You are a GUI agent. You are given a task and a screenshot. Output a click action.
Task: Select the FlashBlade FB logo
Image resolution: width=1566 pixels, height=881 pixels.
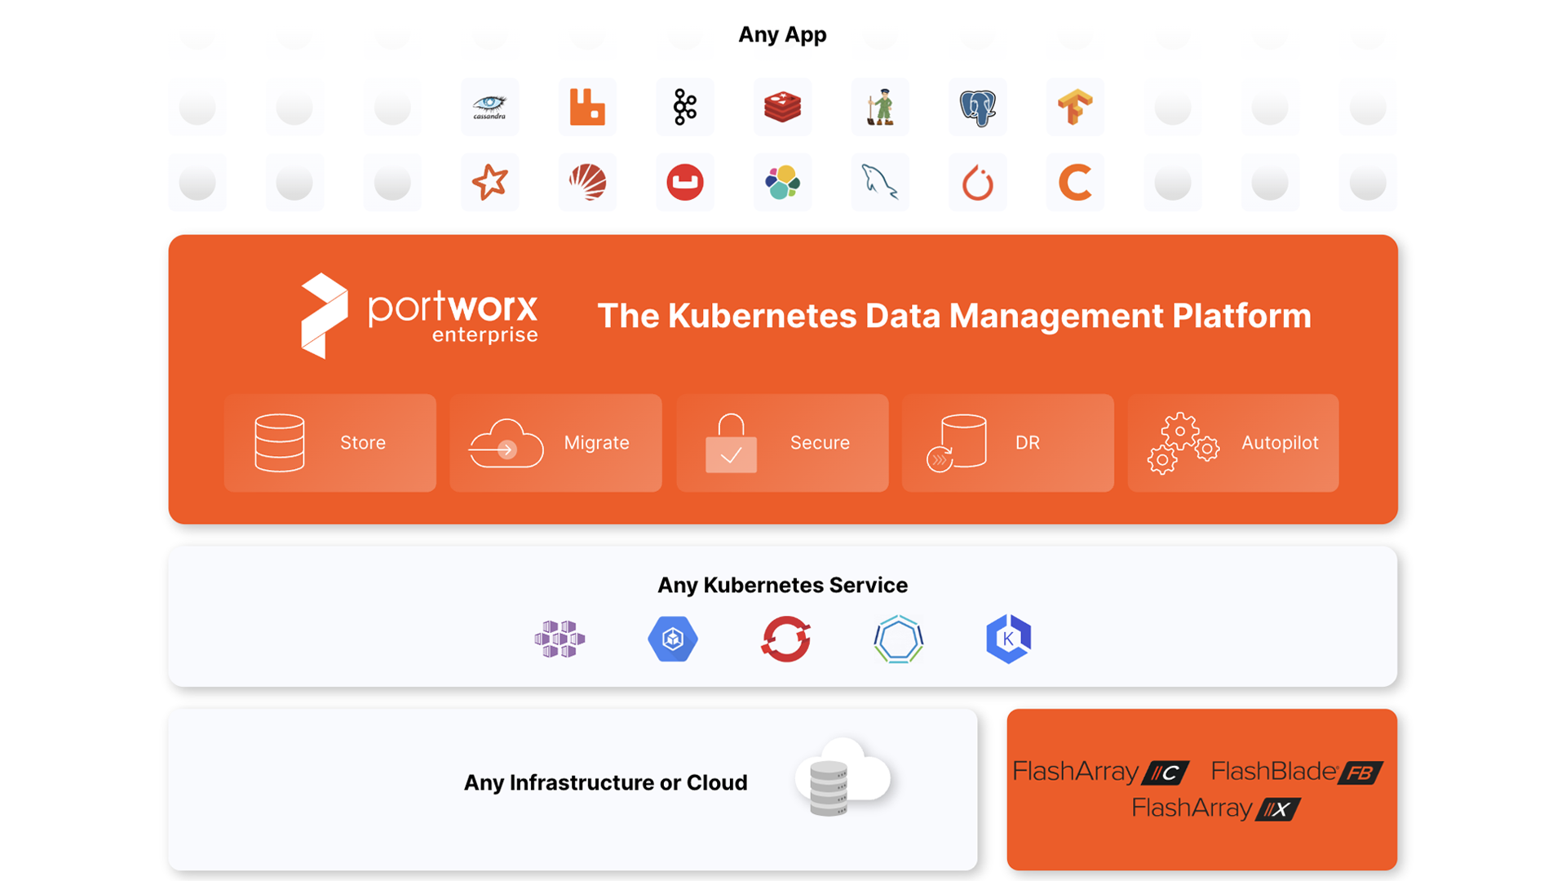(x=1297, y=772)
